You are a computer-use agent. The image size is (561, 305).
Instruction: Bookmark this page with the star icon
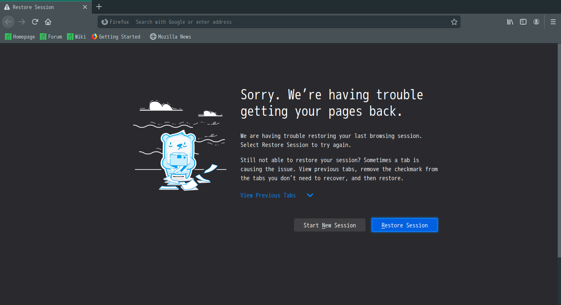tap(454, 22)
